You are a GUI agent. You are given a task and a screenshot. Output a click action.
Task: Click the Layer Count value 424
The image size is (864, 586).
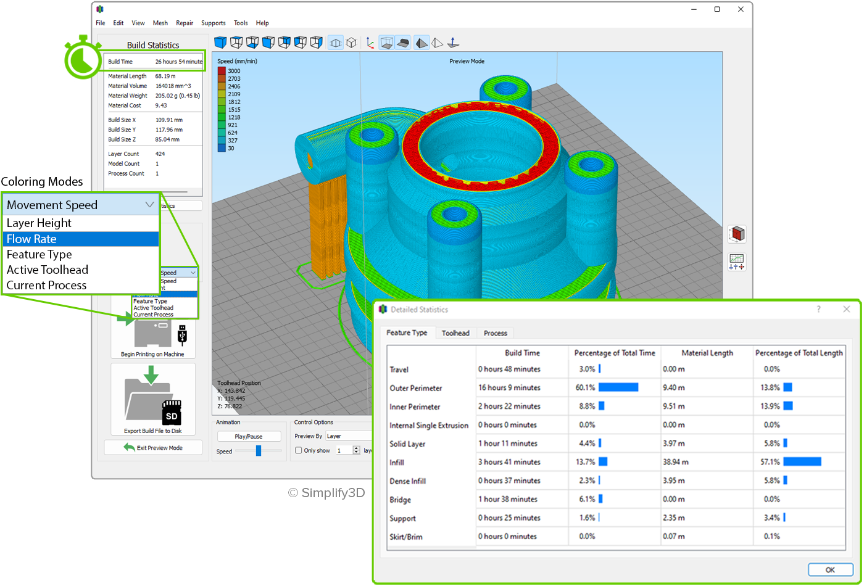click(160, 154)
